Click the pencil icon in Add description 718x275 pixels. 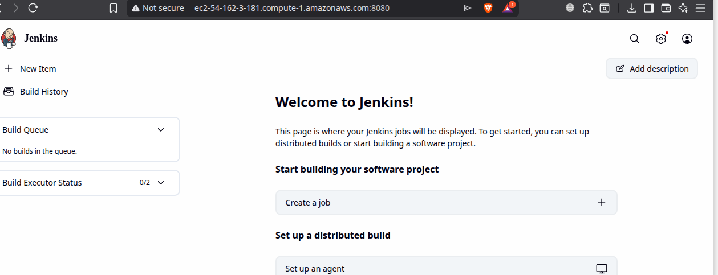click(x=620, y=69)
